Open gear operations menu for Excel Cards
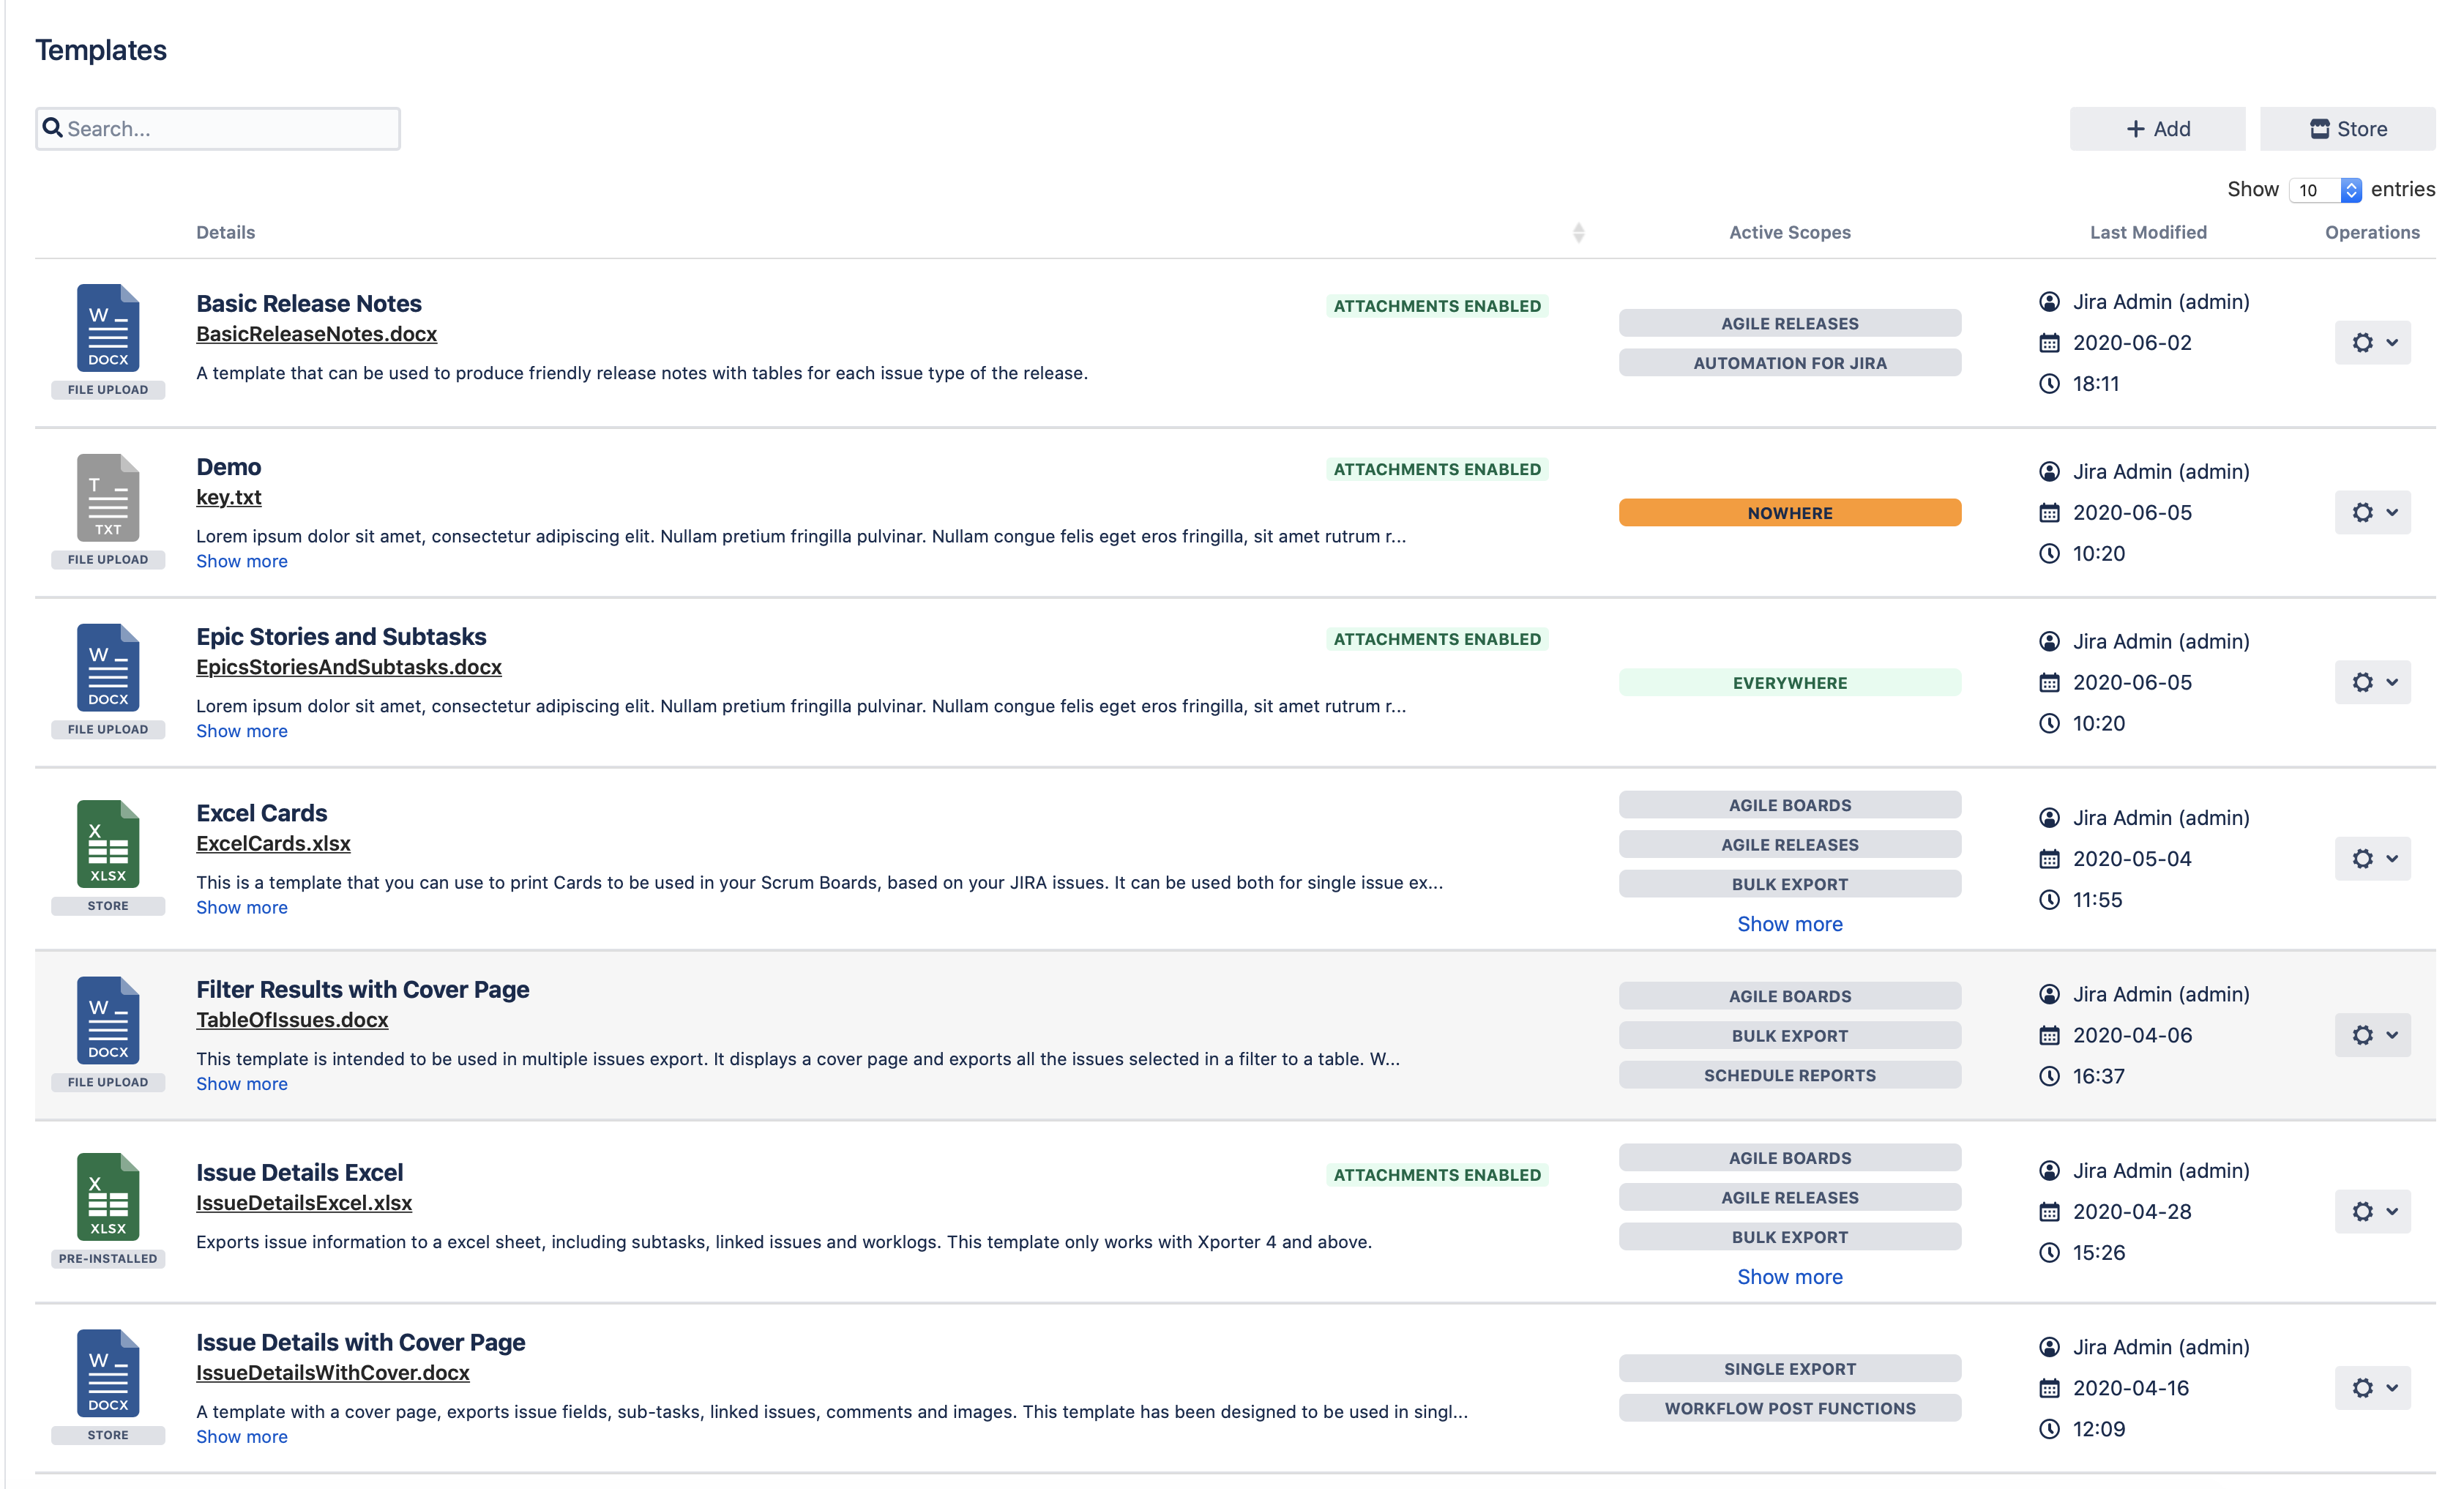The image size is (2464, 1489). coord(2372,859)
